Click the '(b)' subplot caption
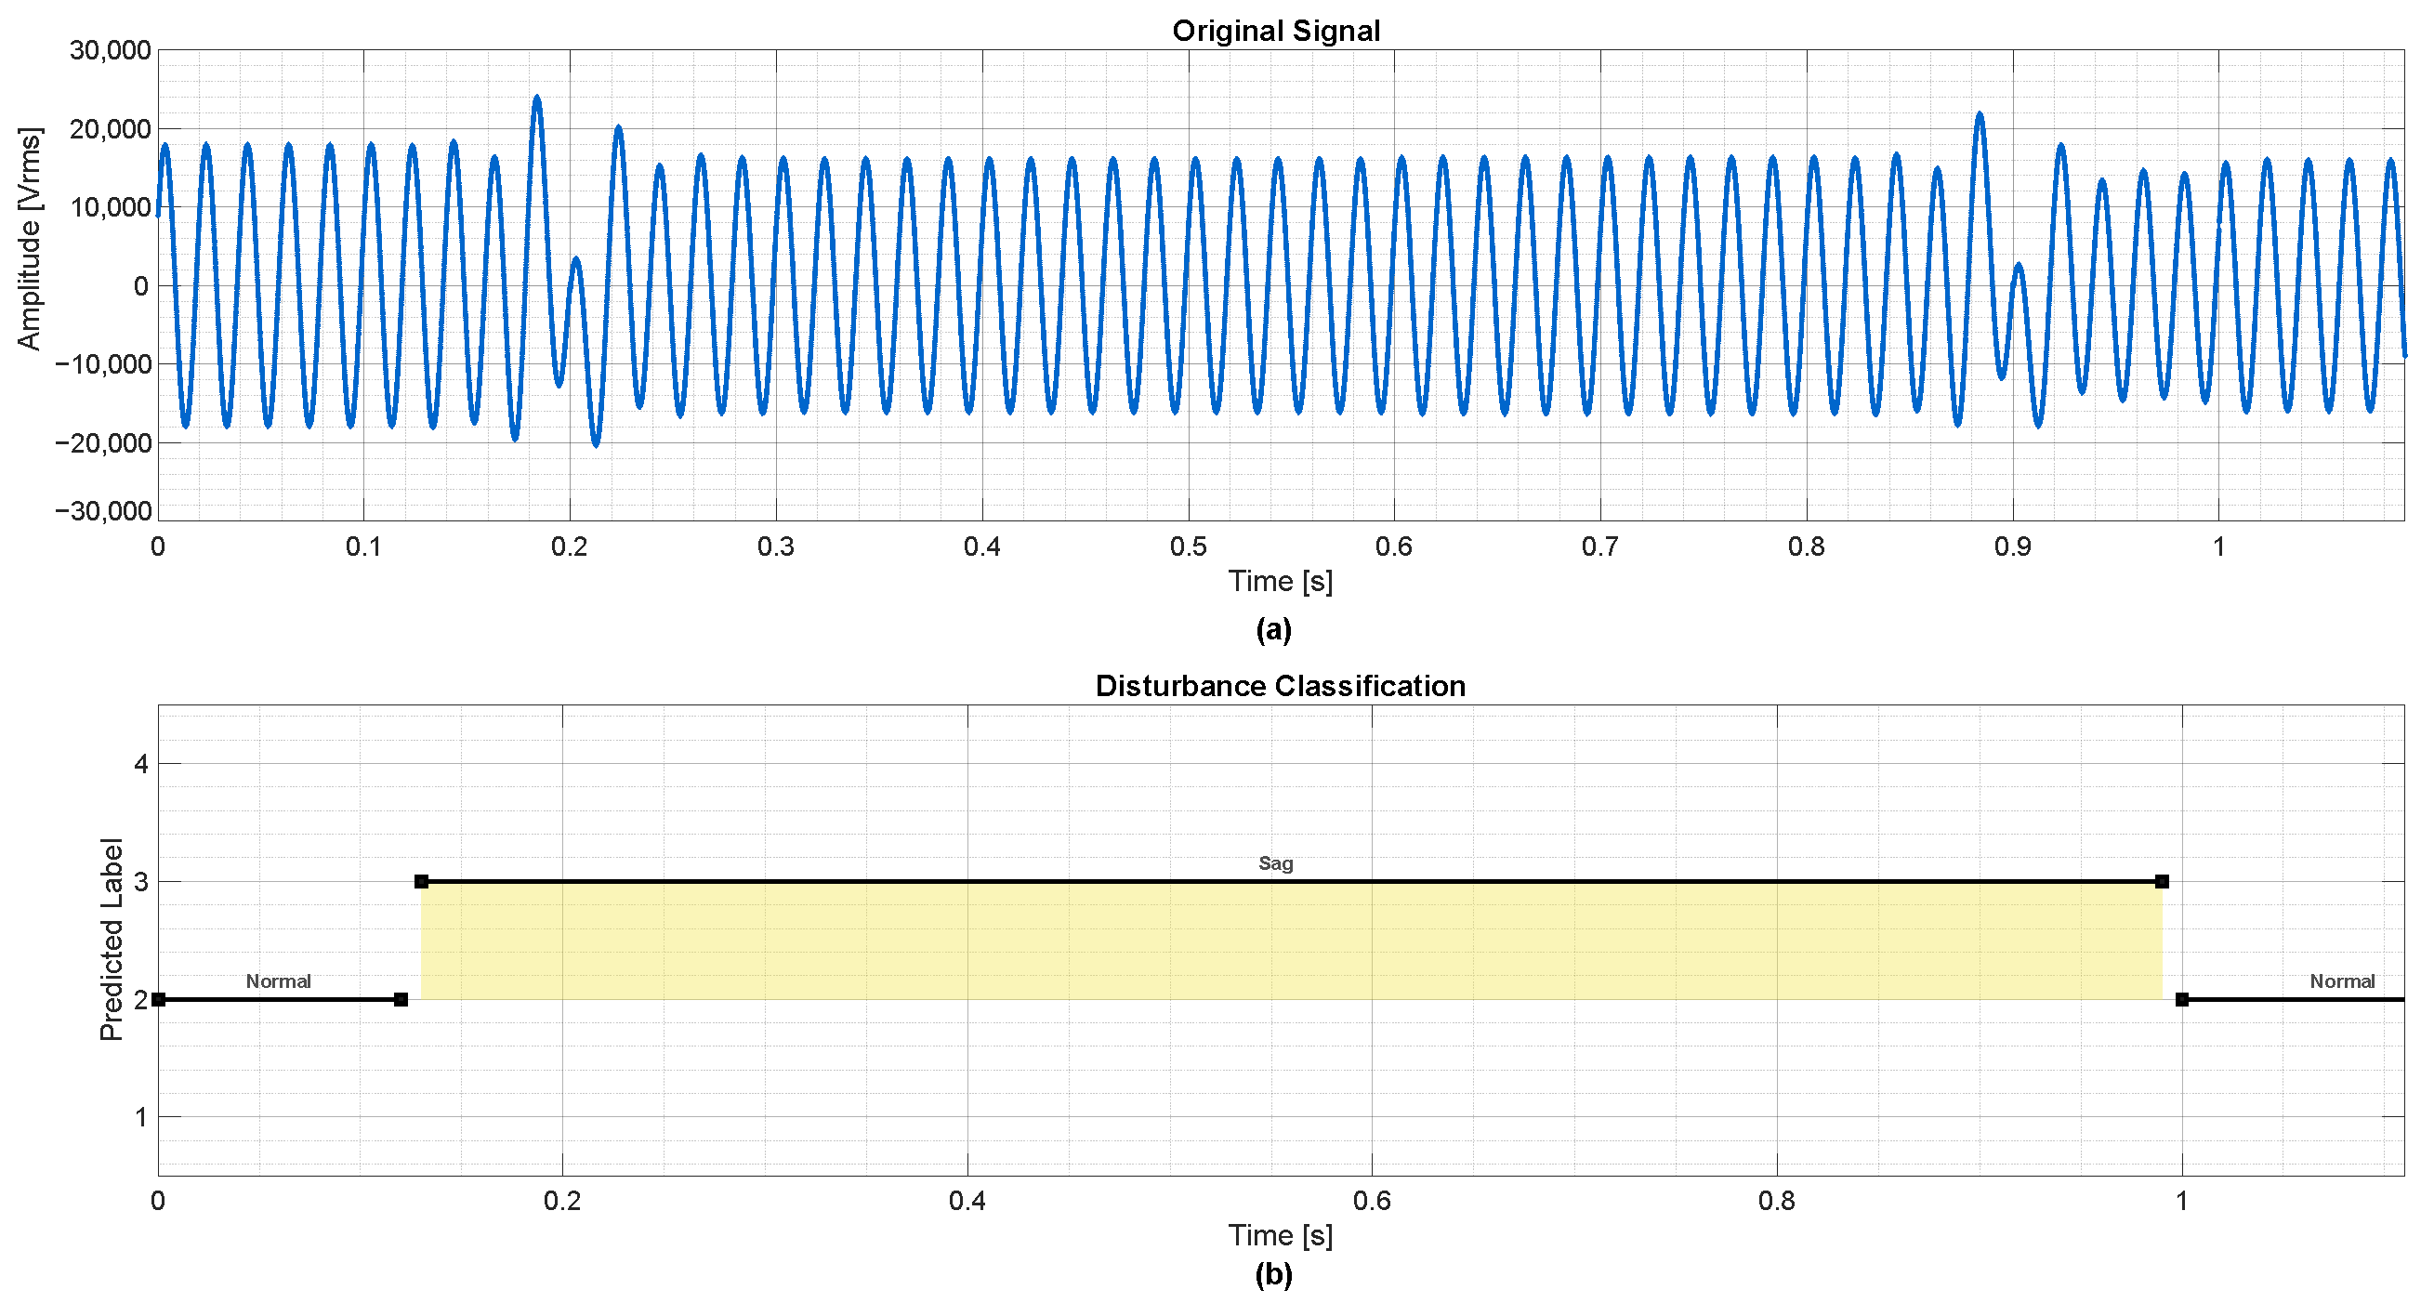 [1273, 1274]
